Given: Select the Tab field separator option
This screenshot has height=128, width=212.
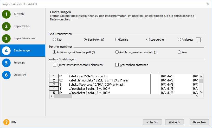Looking at the screenshot, I should (x=55, y=40).
